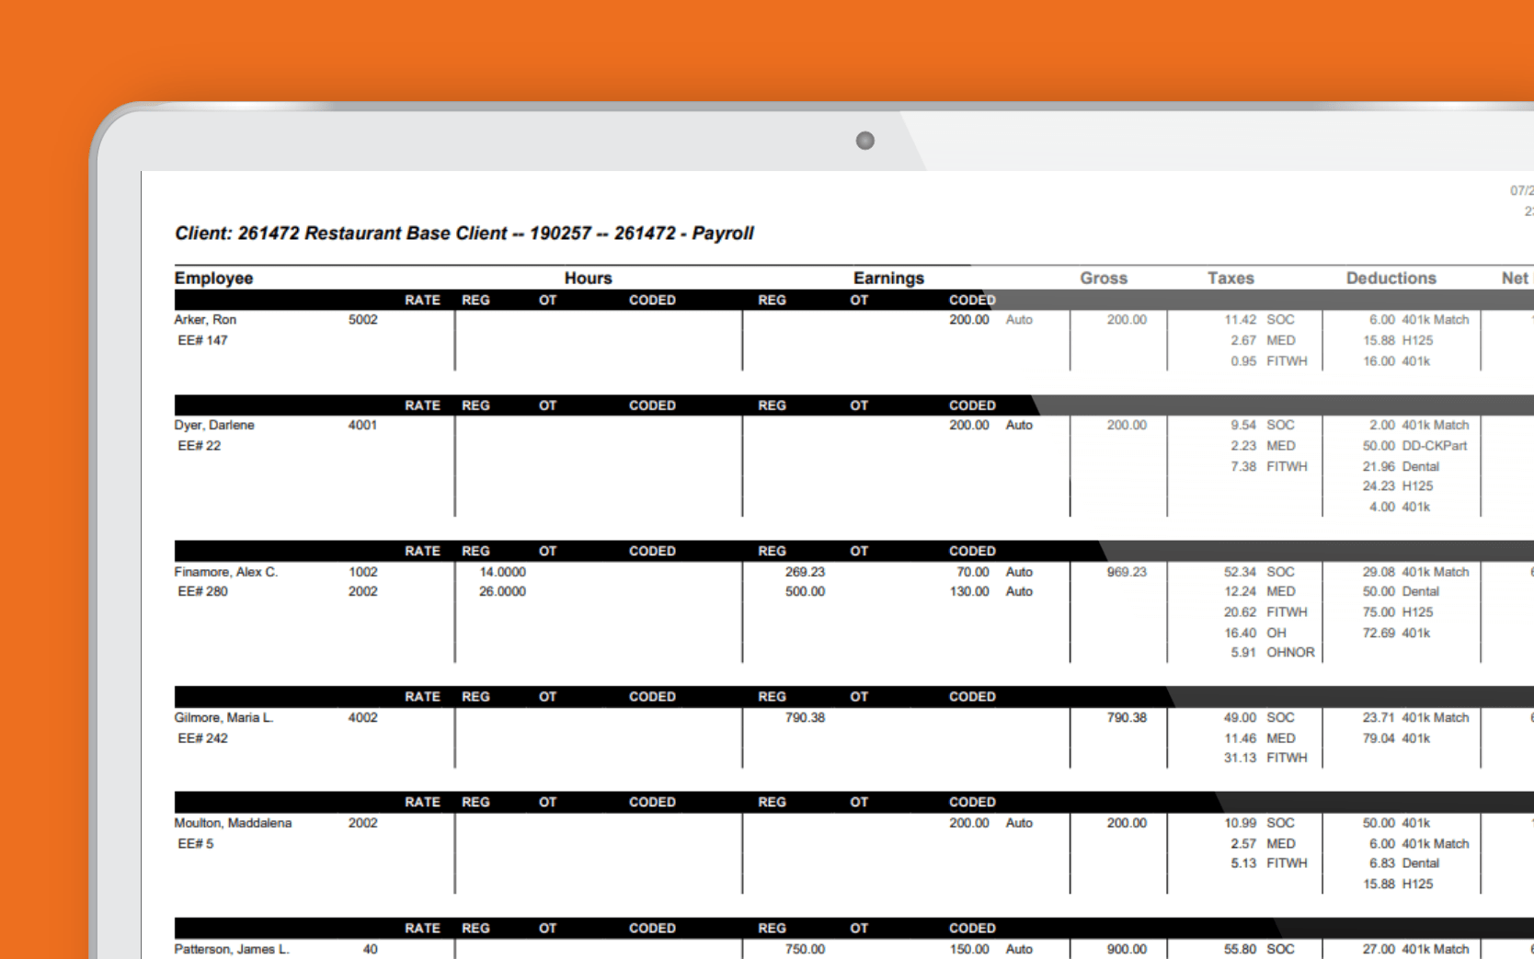This screenshot has width=1534, height=959.
Task: Click Moulton's 10.99 SOC tax line
Action: point(1259,823)
